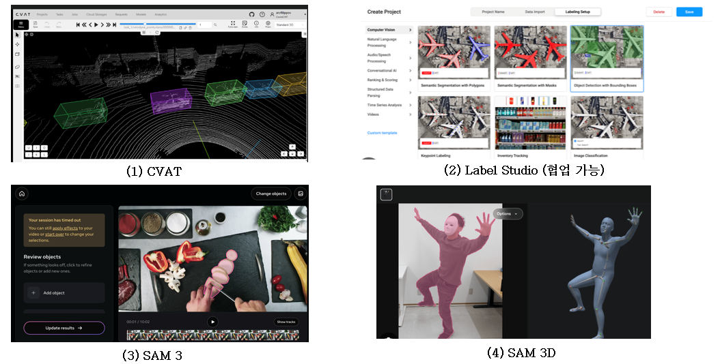Open the help question-mark icon in CVAT
Viewport: 720px width, 364px height.
(x=262, y=15)
